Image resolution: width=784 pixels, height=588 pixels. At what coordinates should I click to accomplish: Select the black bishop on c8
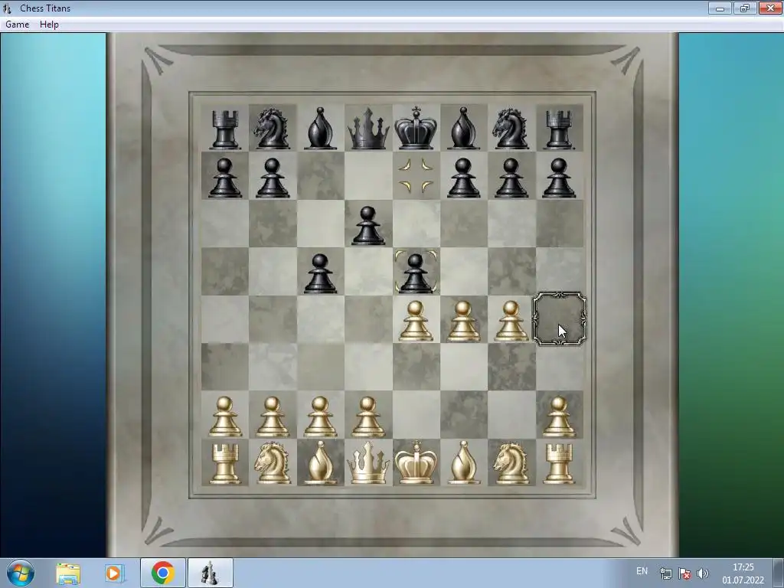(320, 129)
